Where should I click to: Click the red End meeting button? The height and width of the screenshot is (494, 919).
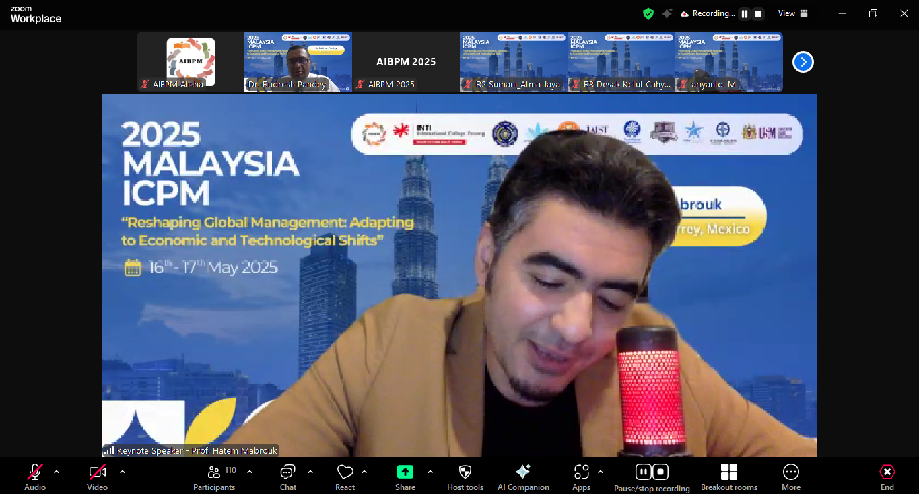coord(887,477)
